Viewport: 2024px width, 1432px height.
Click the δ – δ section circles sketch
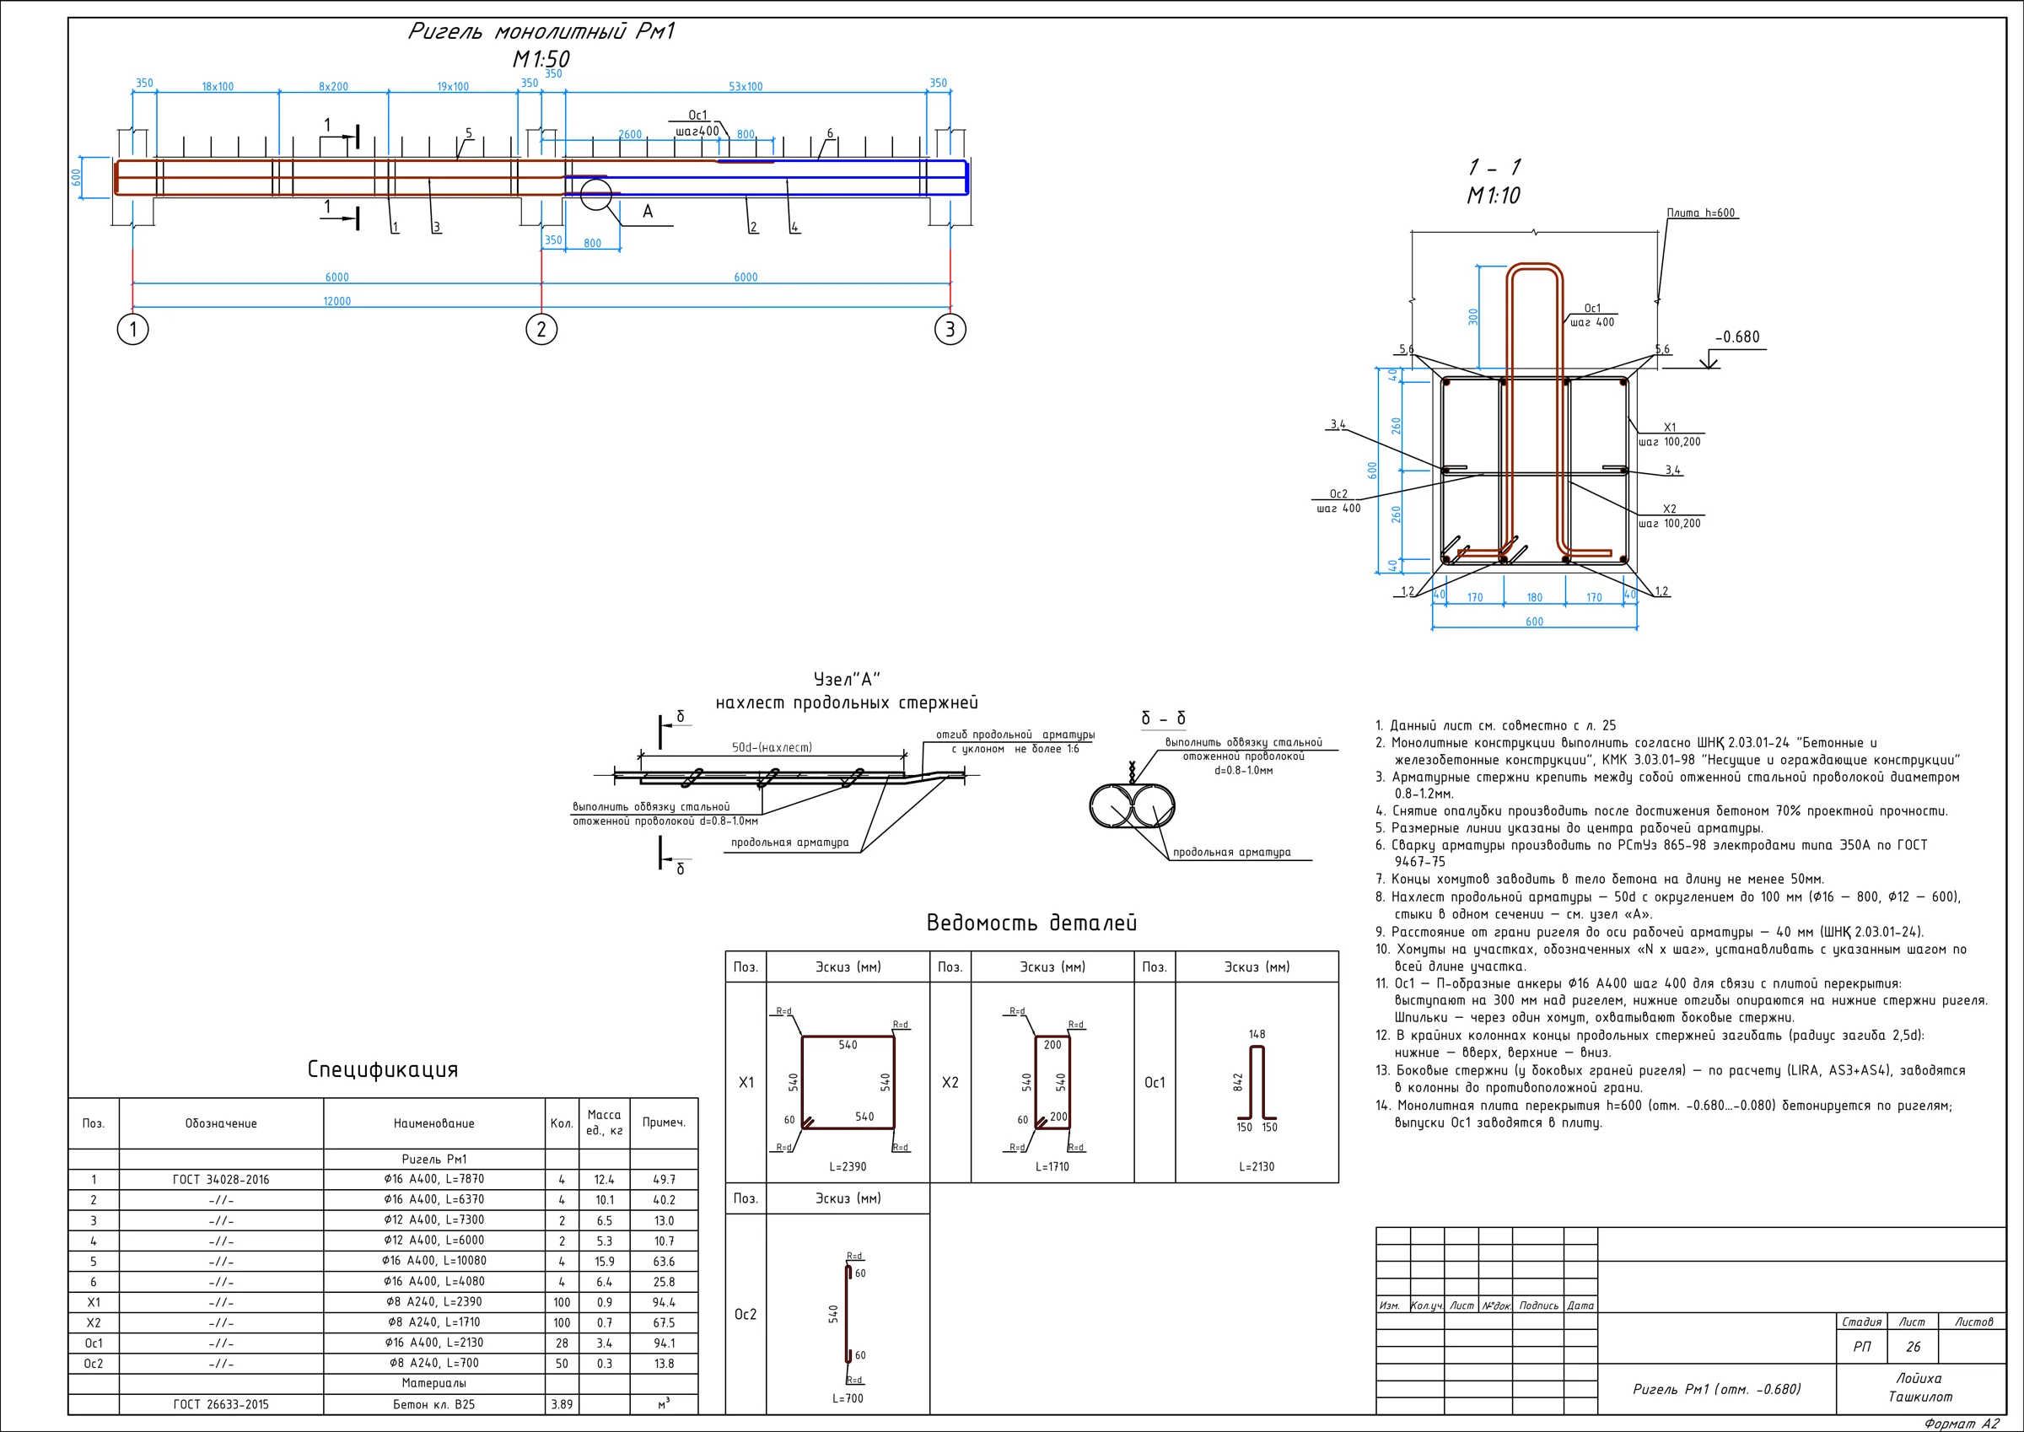pos(1132,806)
